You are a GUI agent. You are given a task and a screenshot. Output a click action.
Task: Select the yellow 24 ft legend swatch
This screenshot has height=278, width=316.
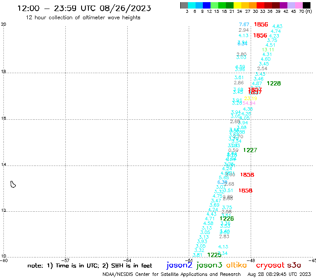pos(237,5)
